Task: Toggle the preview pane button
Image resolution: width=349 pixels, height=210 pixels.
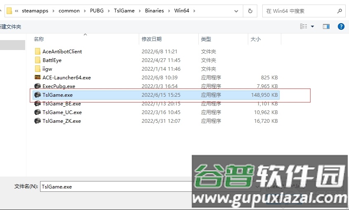Action: [326, 26]
